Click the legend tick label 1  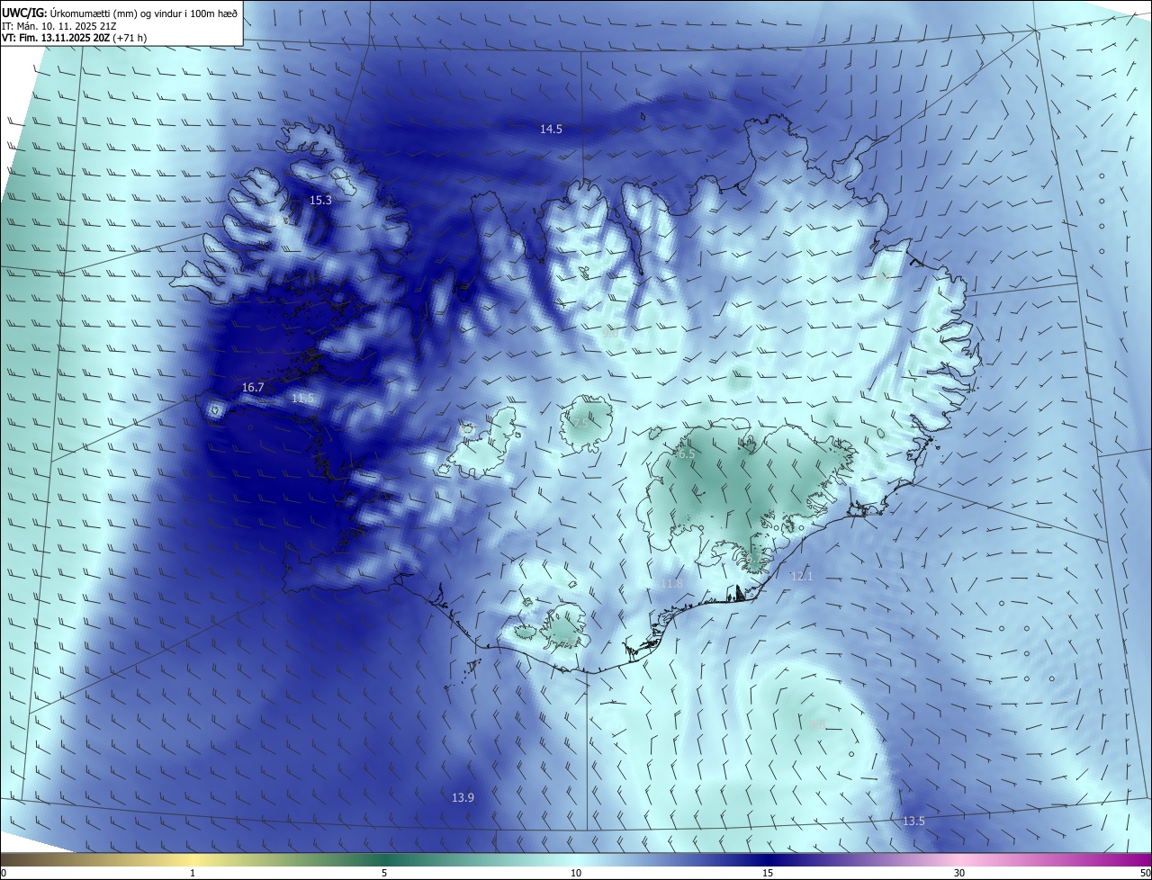point(193,873)
